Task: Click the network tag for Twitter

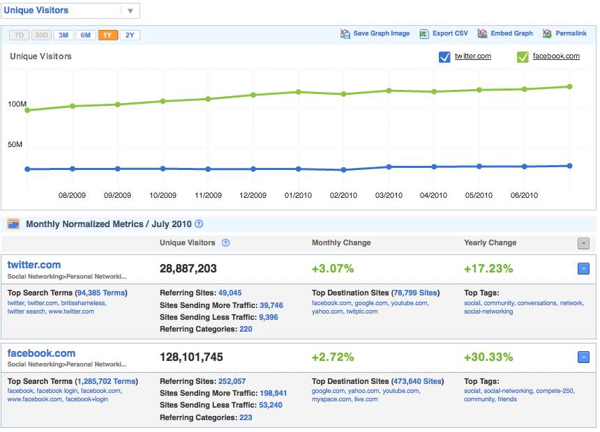Action: (571, 303)
